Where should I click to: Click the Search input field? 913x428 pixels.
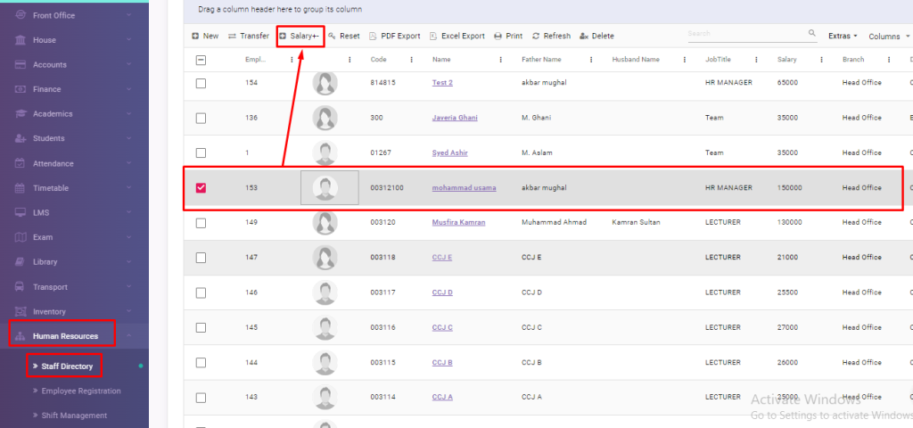point(746,34)
